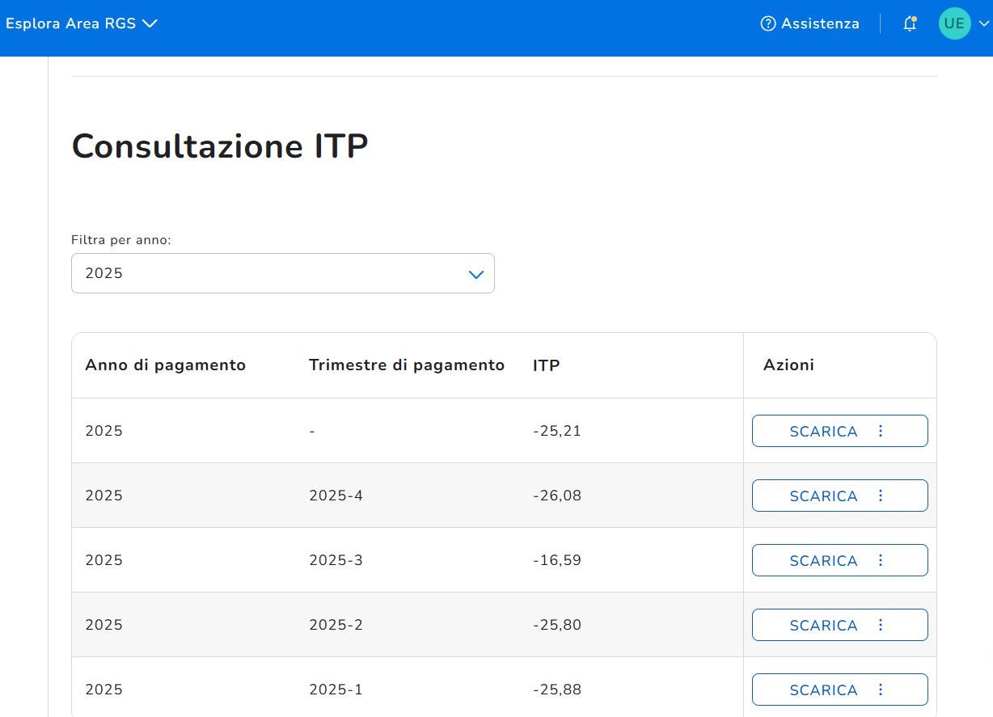Open the UE user avatar menu

954,23
